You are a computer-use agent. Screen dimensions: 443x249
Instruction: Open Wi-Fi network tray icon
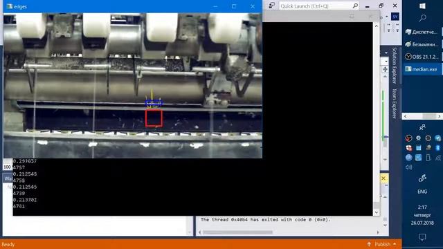[438, 158]
